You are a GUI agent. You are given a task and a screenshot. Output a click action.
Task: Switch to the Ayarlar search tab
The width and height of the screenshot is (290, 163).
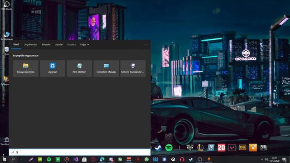(59, 44)
